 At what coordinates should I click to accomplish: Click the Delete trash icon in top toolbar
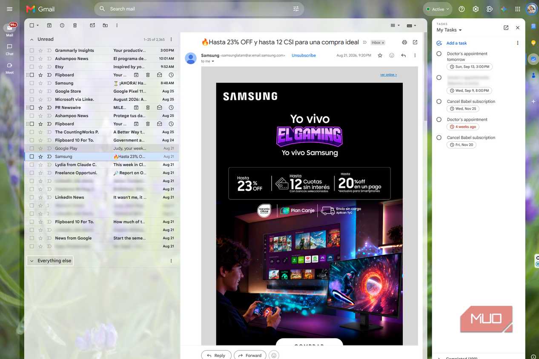coord(75,26)
